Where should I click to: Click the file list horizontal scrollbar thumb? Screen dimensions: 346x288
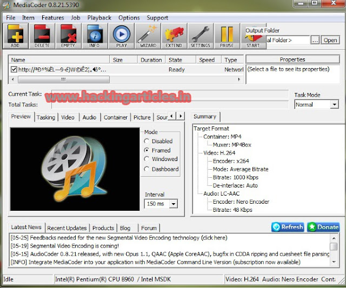pos(64,79)
